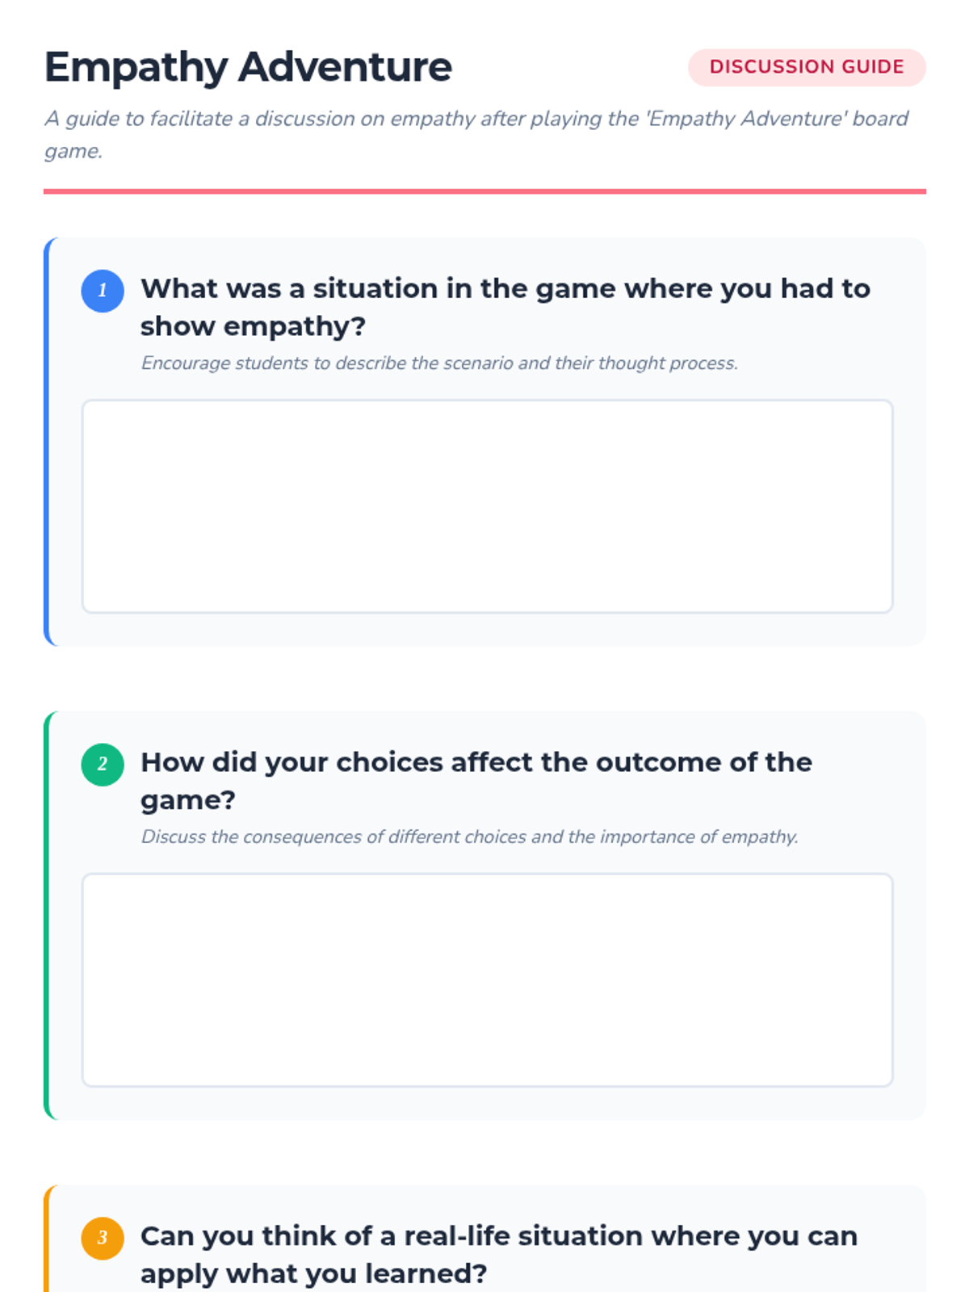Viewport: 969px width, 1292px height.
Task: Click the question 'What was a situation in the game'
Action: (x=505, y=289)
